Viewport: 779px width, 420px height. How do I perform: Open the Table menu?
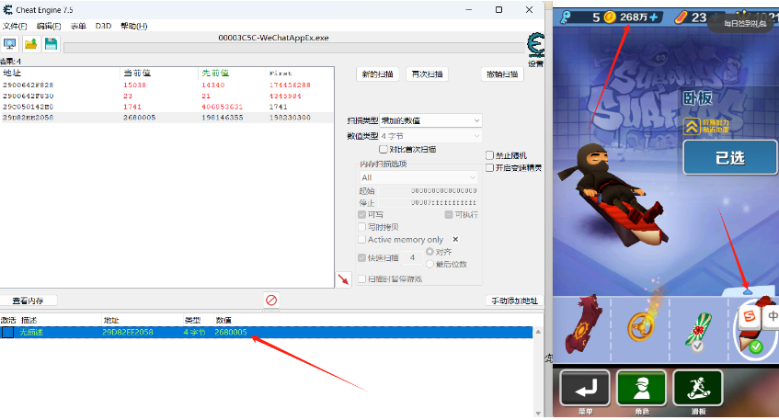click(78, 26)
